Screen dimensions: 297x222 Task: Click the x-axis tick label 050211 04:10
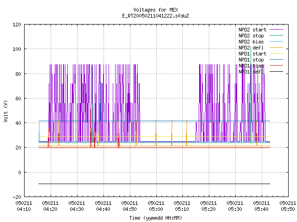click(x=24, y=206)
